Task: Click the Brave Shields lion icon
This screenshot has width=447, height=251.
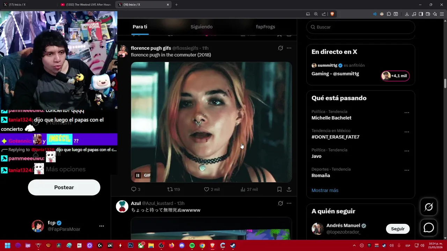Action: pyautogui.click(x=332, y=14)
